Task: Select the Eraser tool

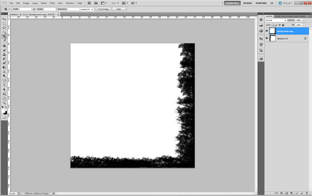Action: coord(4,63)
